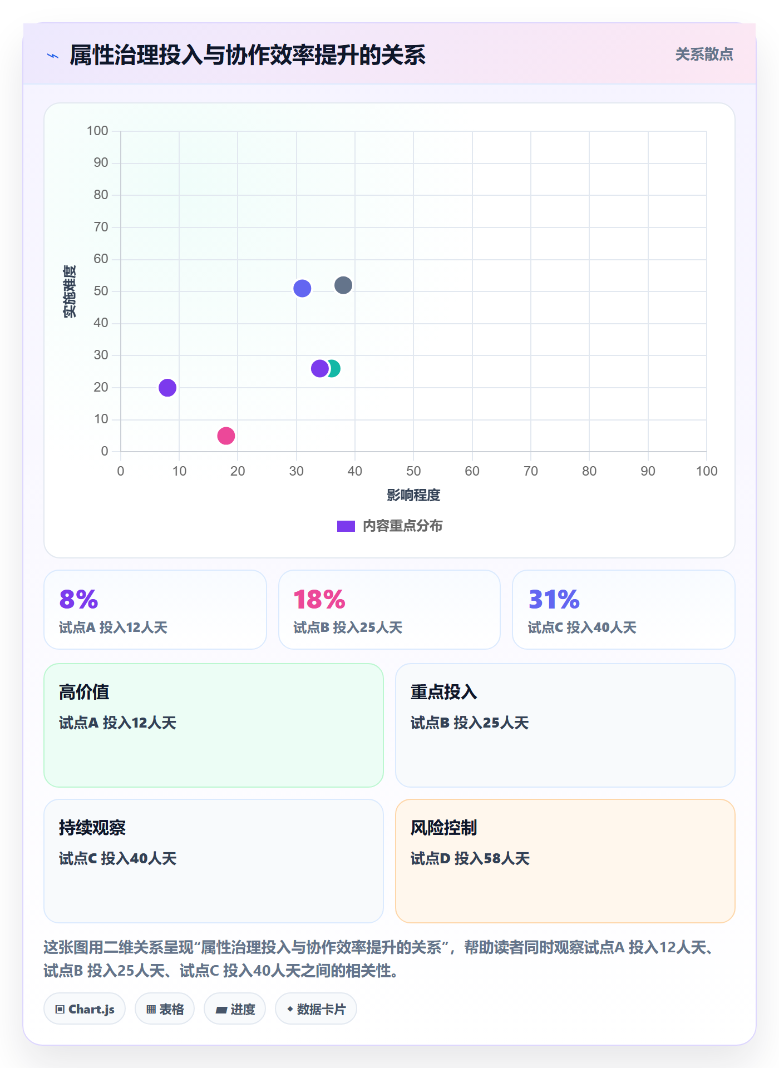
Task: Click the purple scatter point near 8
Action: coord(167,388)
